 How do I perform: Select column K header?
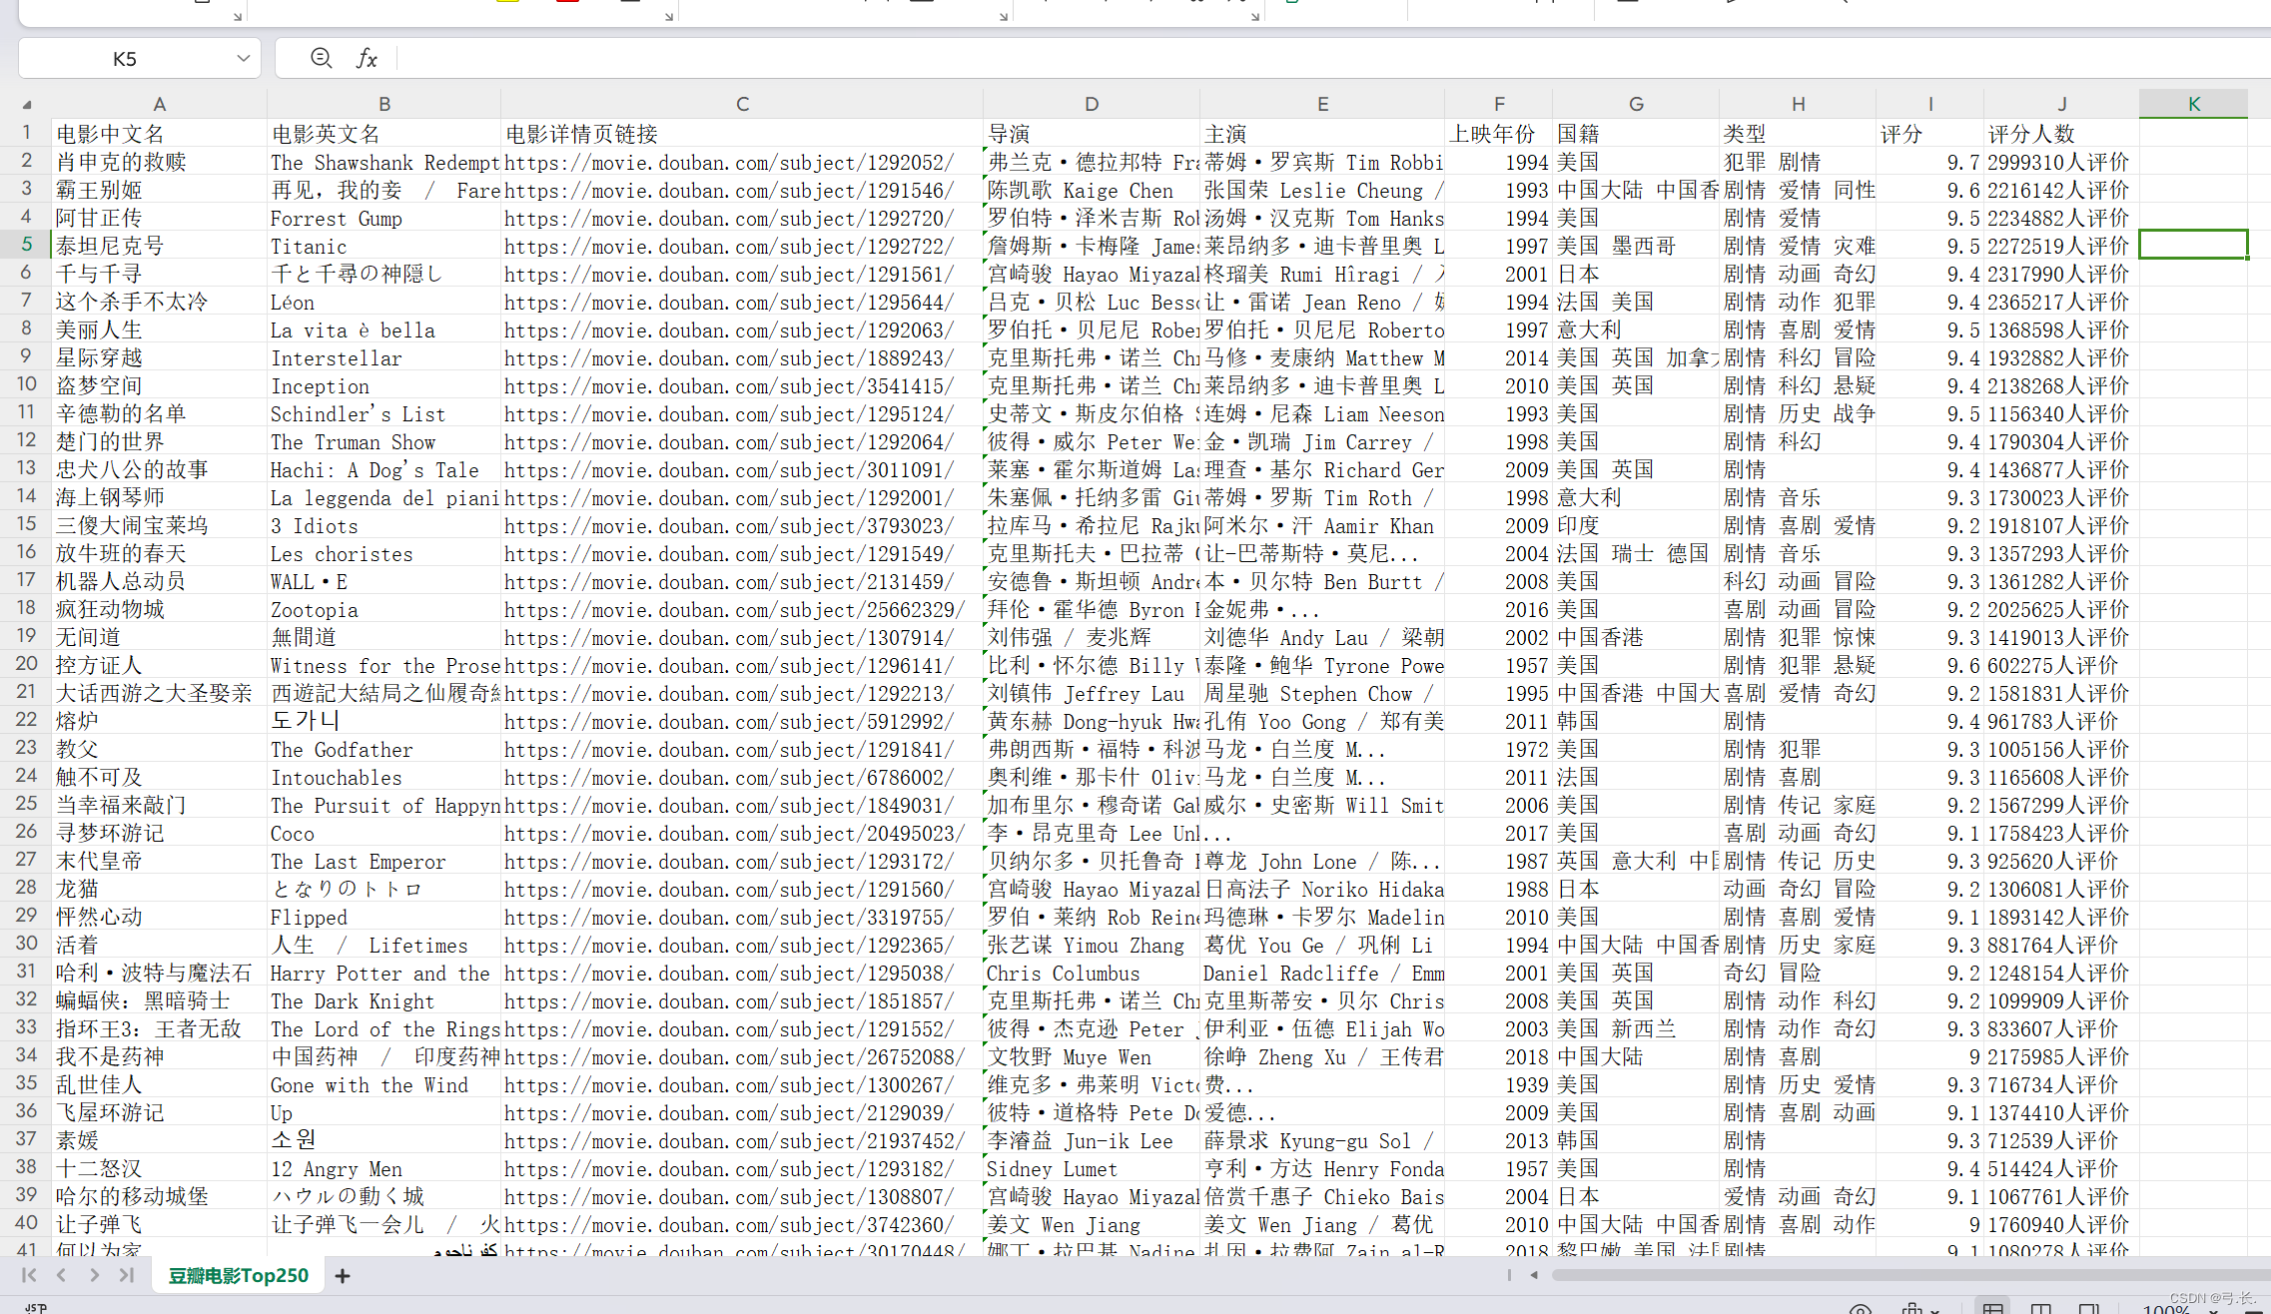(2193, 104)
